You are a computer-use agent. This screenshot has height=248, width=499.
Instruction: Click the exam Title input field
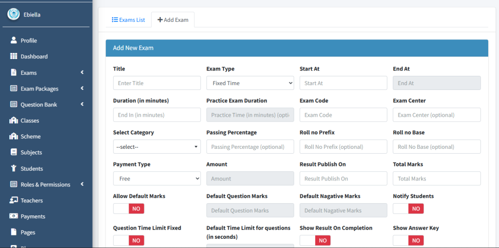tap(156, 83)
